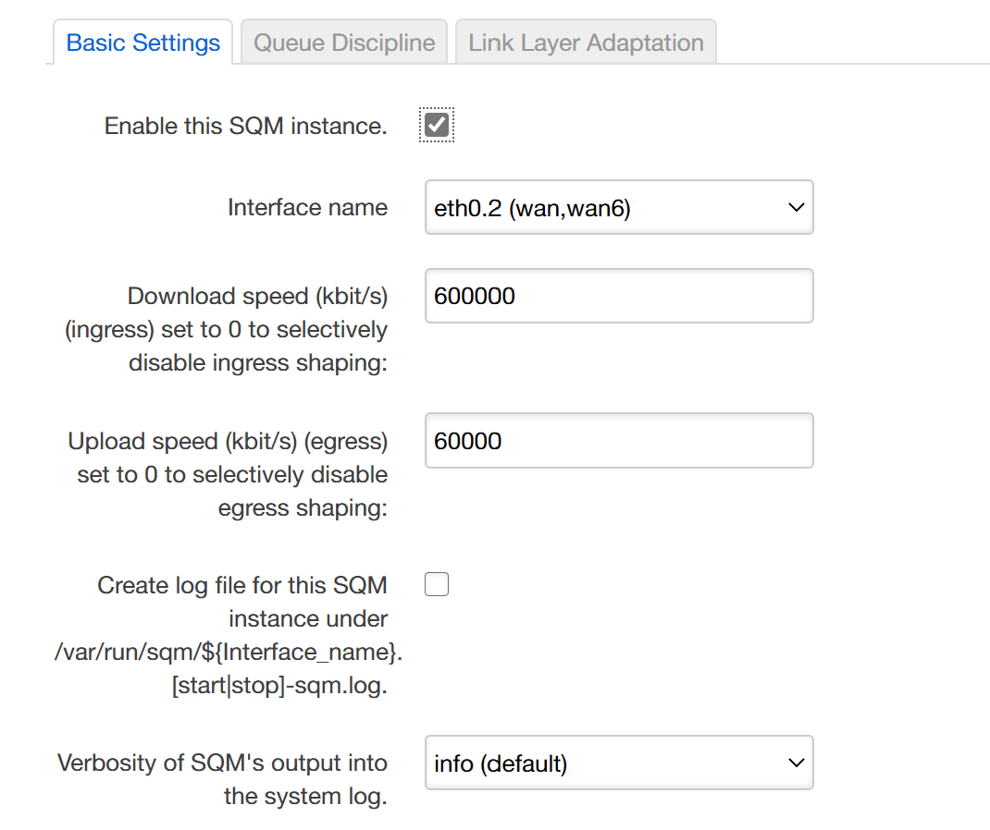Click the 'Upload speed (kbit/s) (egress)' label
Image resolution: width=990 pixels, height=830 pixels.
(228, 441)
